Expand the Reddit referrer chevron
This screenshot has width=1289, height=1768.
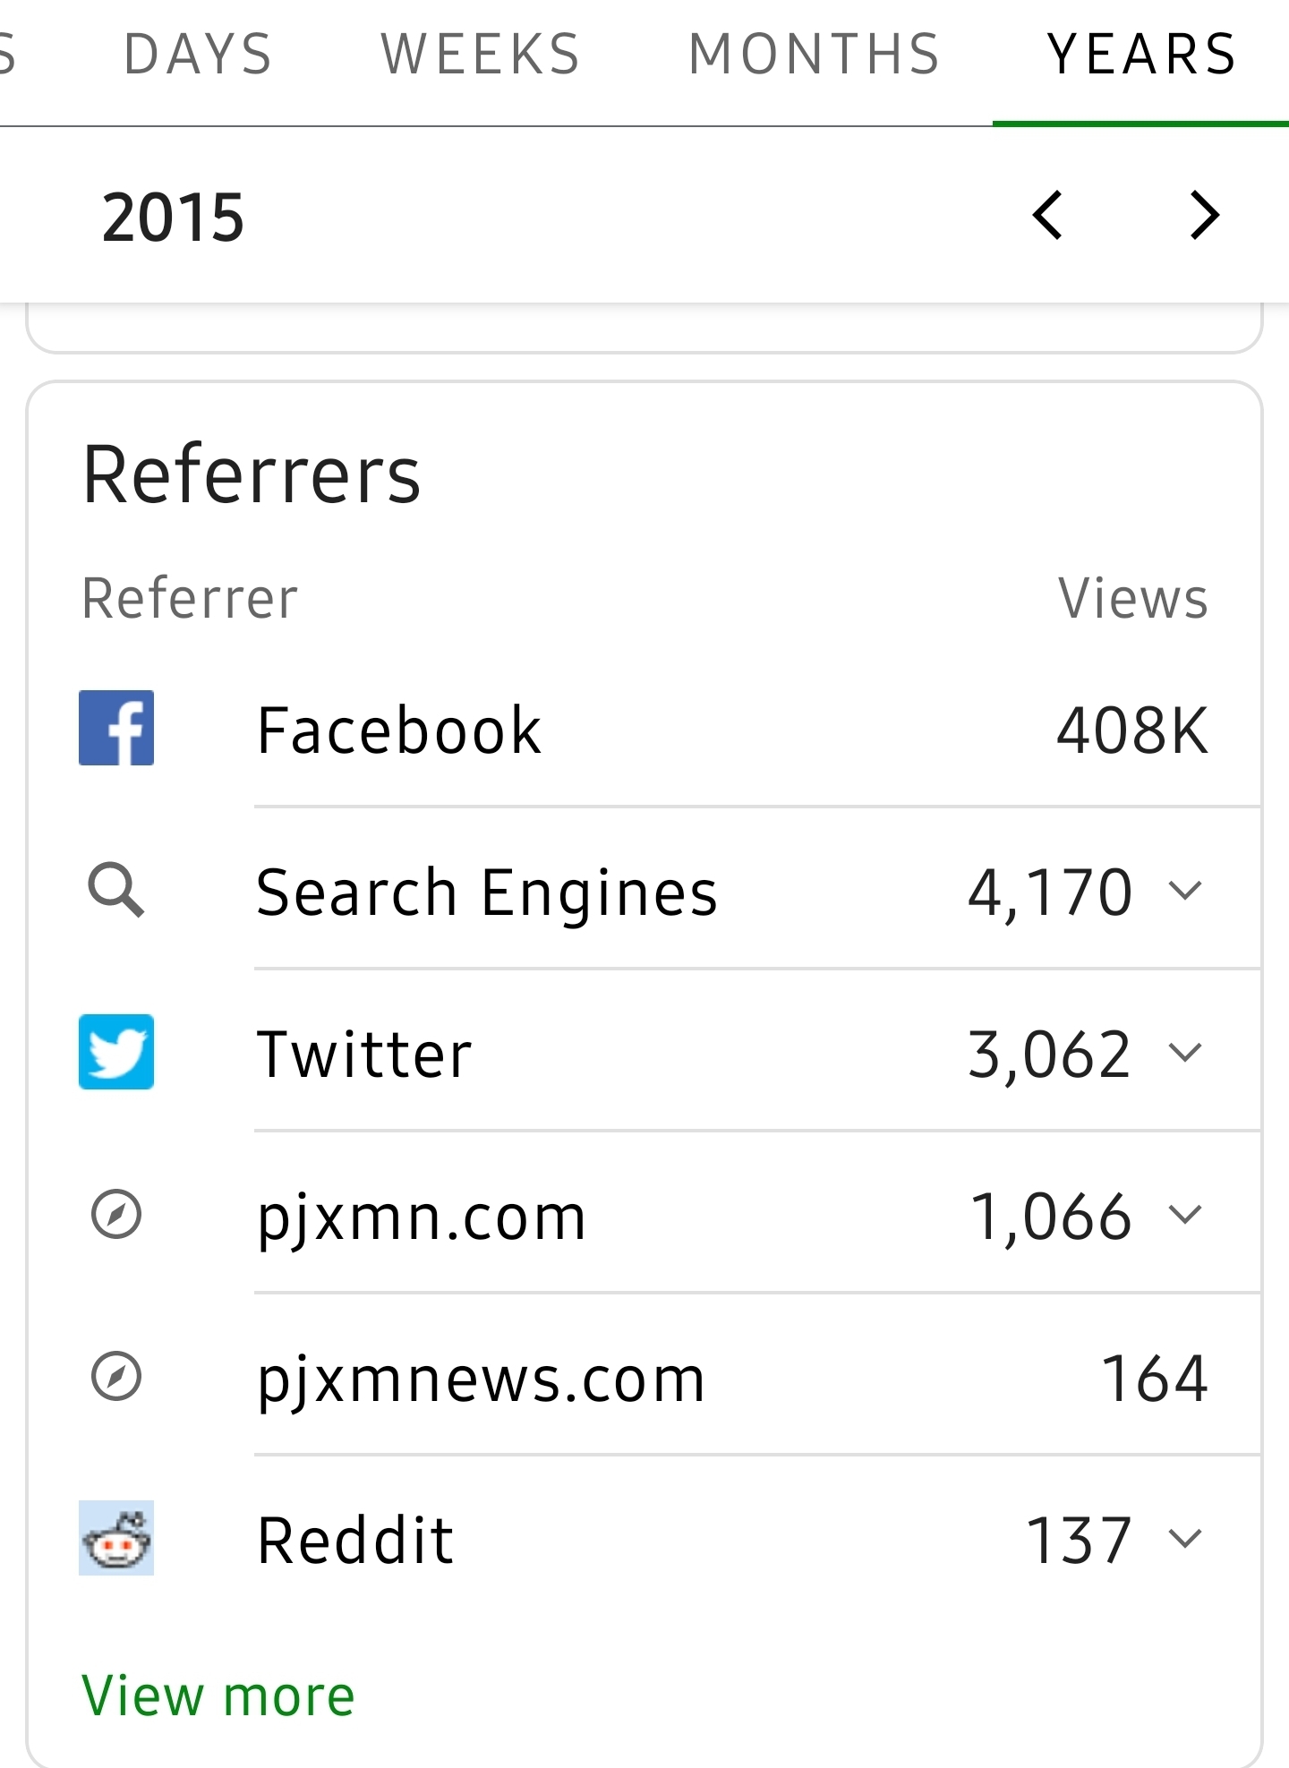[1185, 1539]
